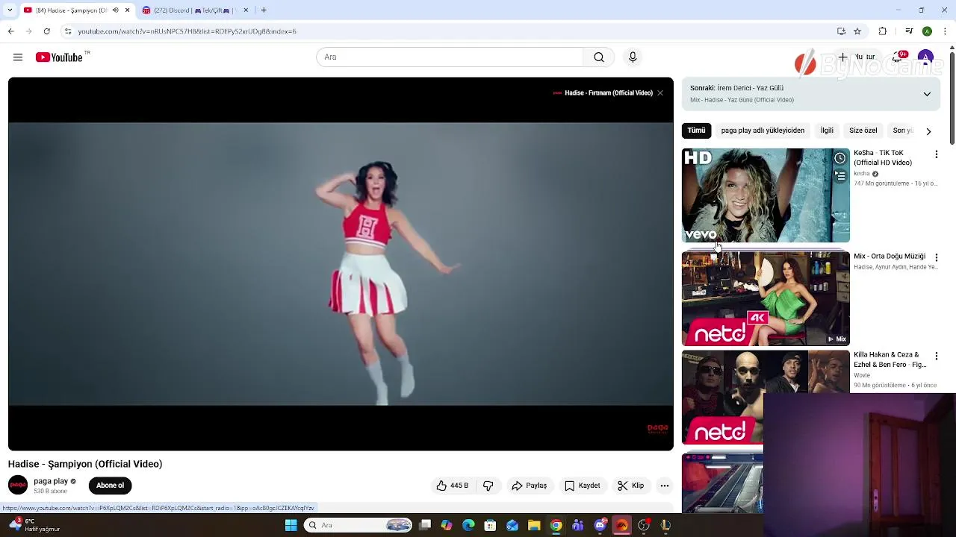
Task: Select the İlgili filter chip
Action: pos(827,131)
